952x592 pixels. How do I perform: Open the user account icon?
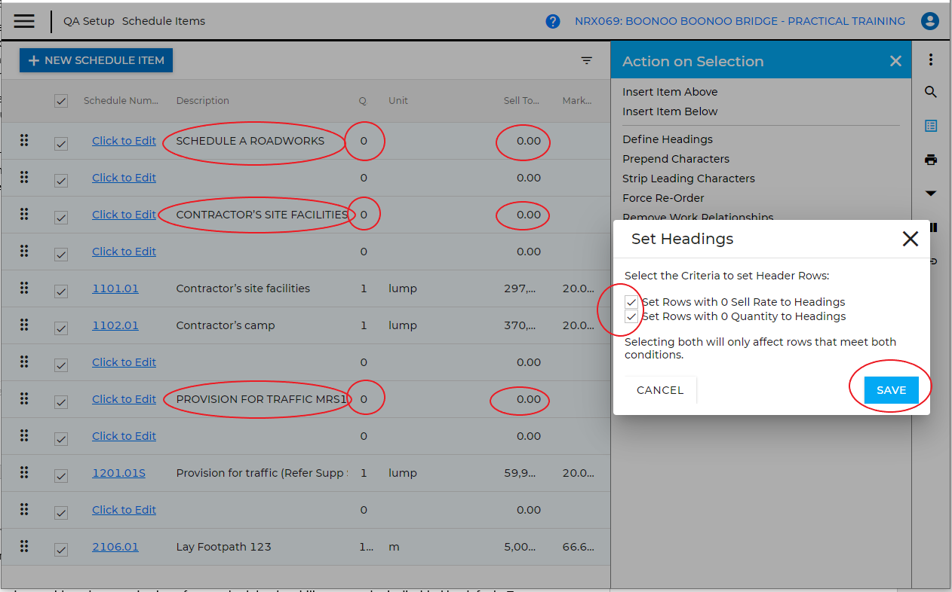pos(930,20)
